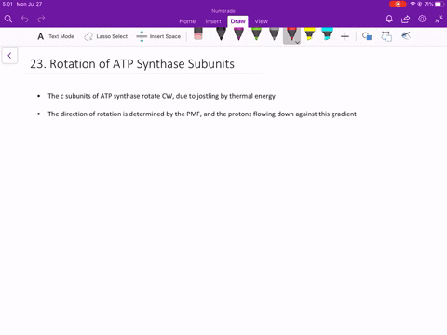Screen dimensions: 447x335
Task: Tap the clock showing 5:01
Action: 7,4
